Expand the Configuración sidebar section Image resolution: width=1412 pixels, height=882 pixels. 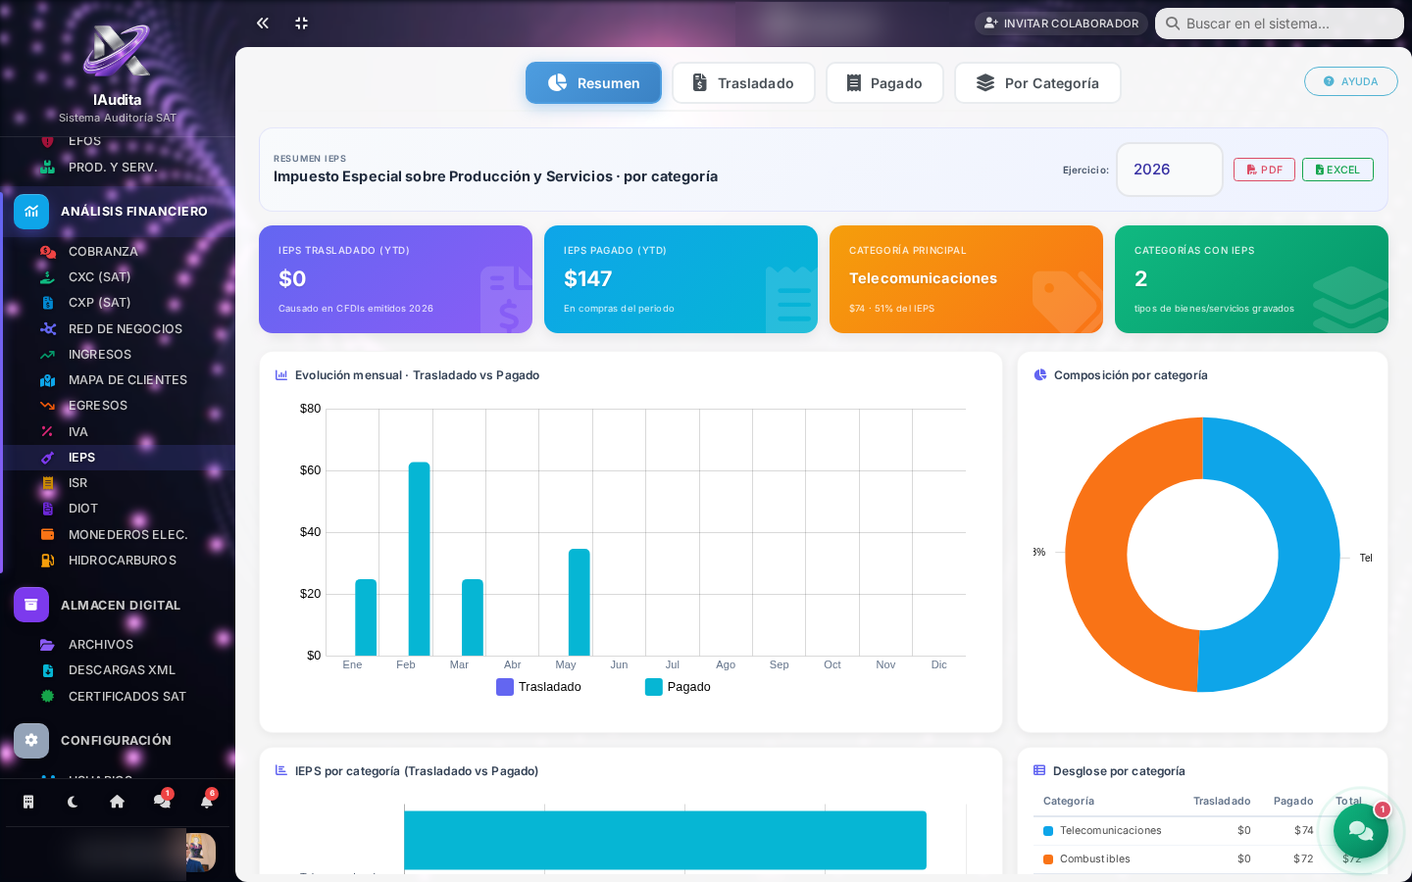click(x=118, y=741)
